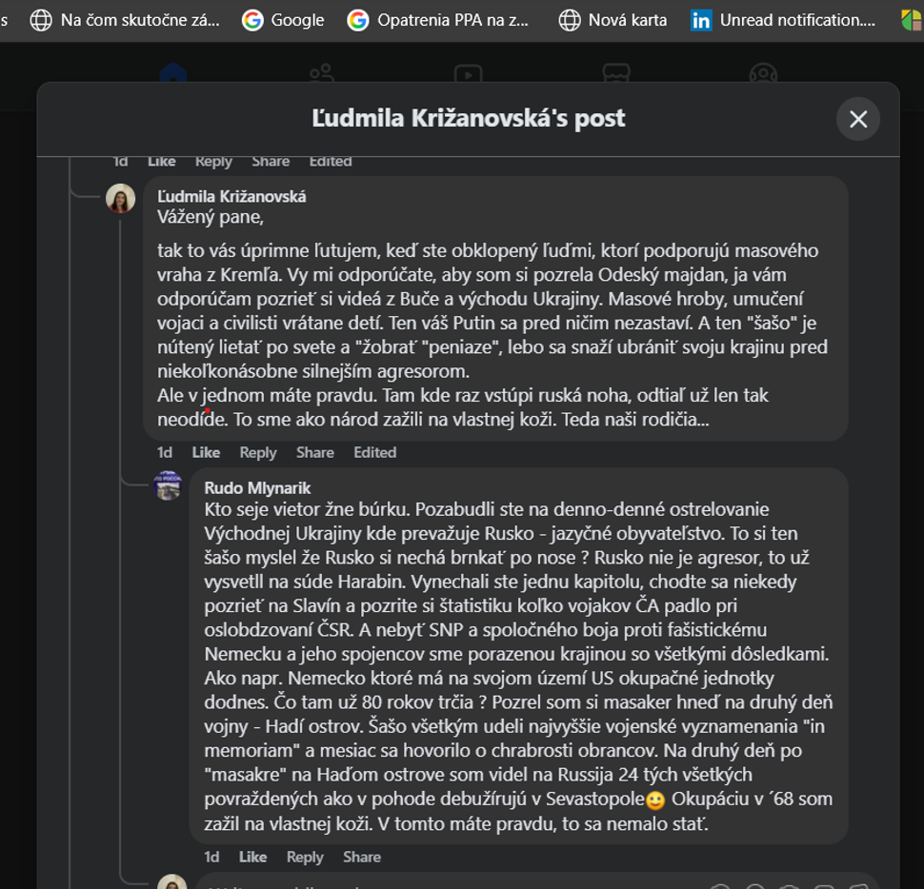The image size is (924, 889).
Task: Click 1d timestamp under Rudo Mlynarik's comment
Action: (211, 857)
